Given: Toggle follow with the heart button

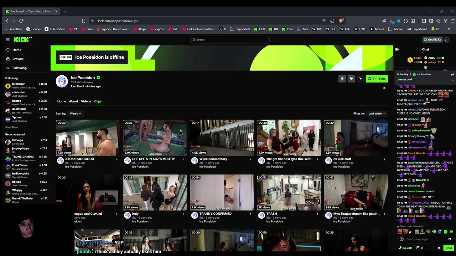Looking at the screenshot, I should point(351,79).
